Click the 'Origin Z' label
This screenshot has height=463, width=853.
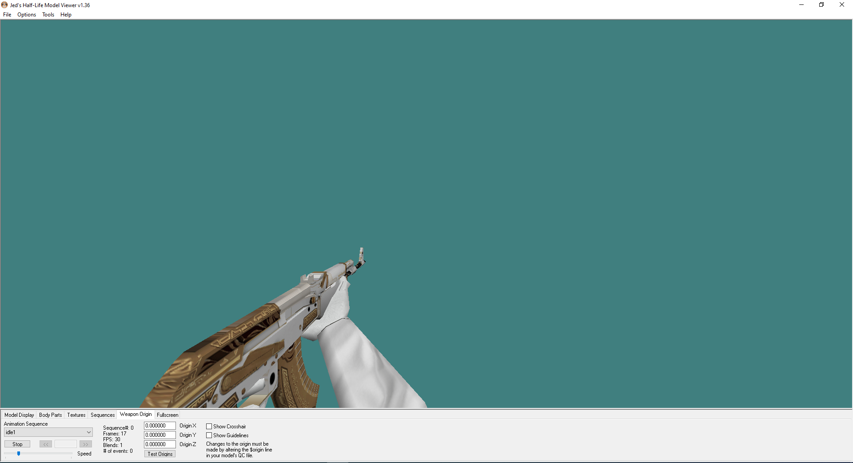tap(188, 444)
